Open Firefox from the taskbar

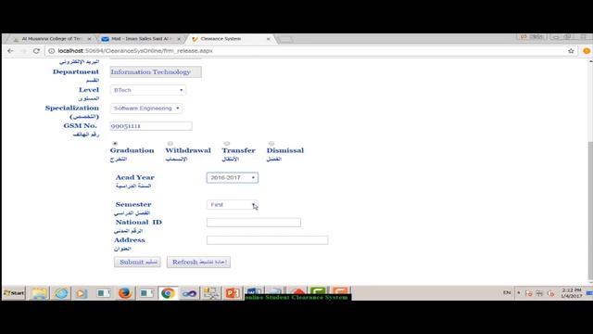[x=125, y=293]
